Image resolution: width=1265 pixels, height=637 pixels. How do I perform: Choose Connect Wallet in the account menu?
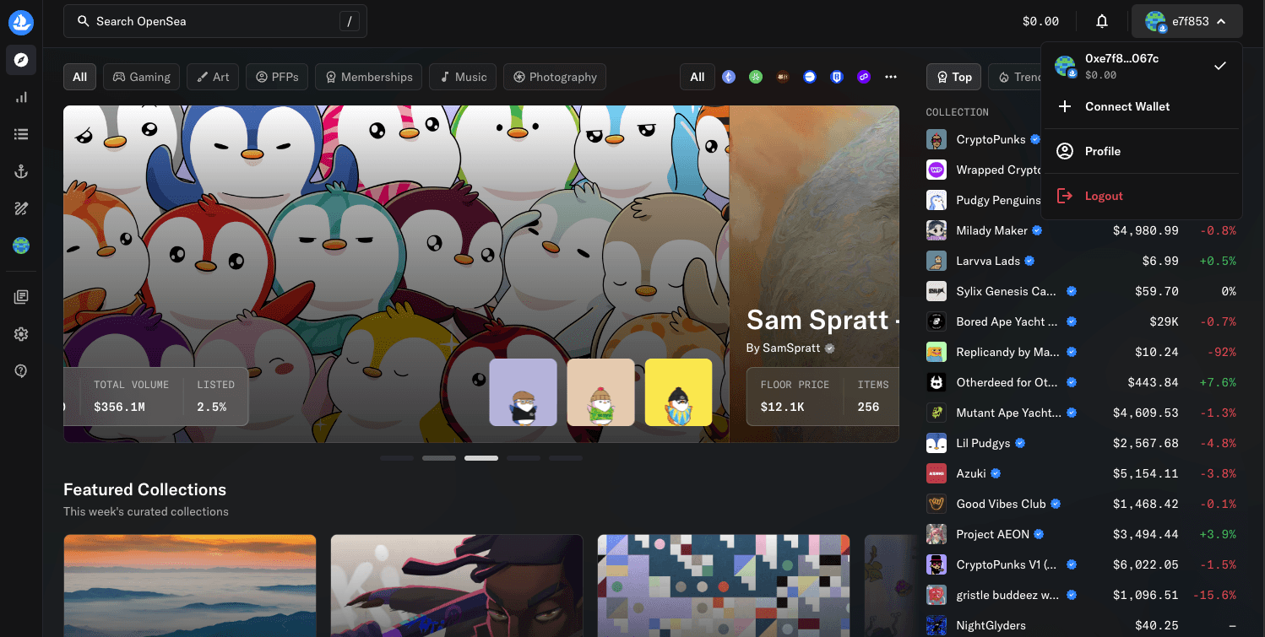tap(1127, 106)
